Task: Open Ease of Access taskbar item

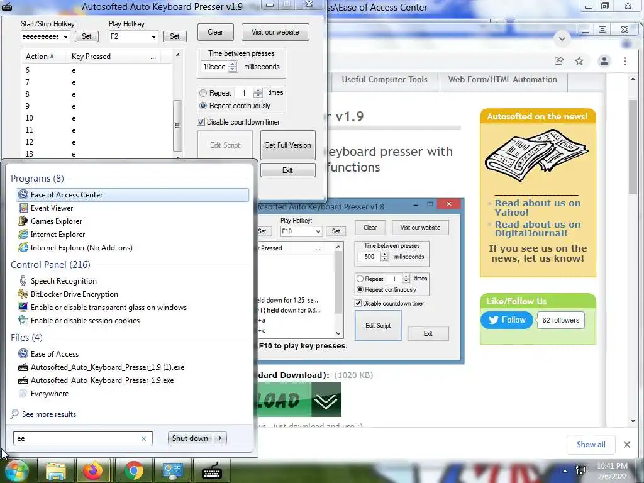Action: (x=172, y=470)
